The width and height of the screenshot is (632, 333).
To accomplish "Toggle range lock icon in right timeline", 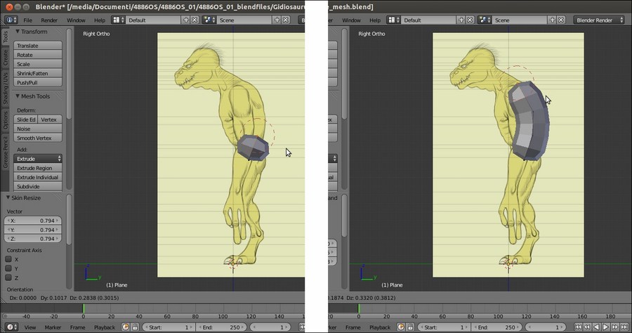I will 410,327.
